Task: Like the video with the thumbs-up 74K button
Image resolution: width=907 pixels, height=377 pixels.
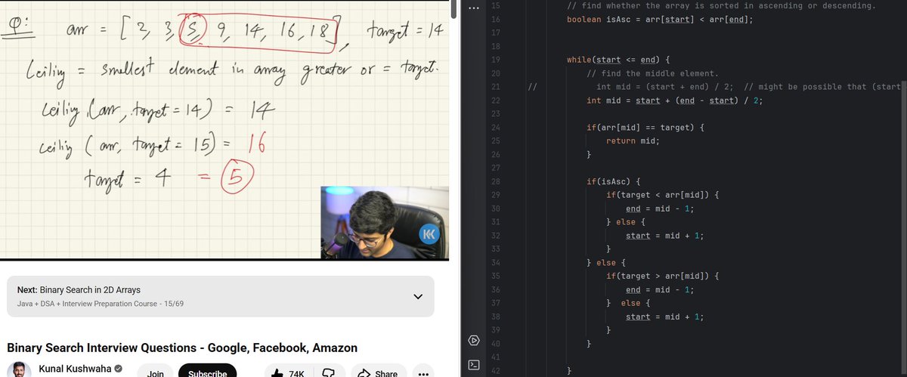Action: coord(287,373)
